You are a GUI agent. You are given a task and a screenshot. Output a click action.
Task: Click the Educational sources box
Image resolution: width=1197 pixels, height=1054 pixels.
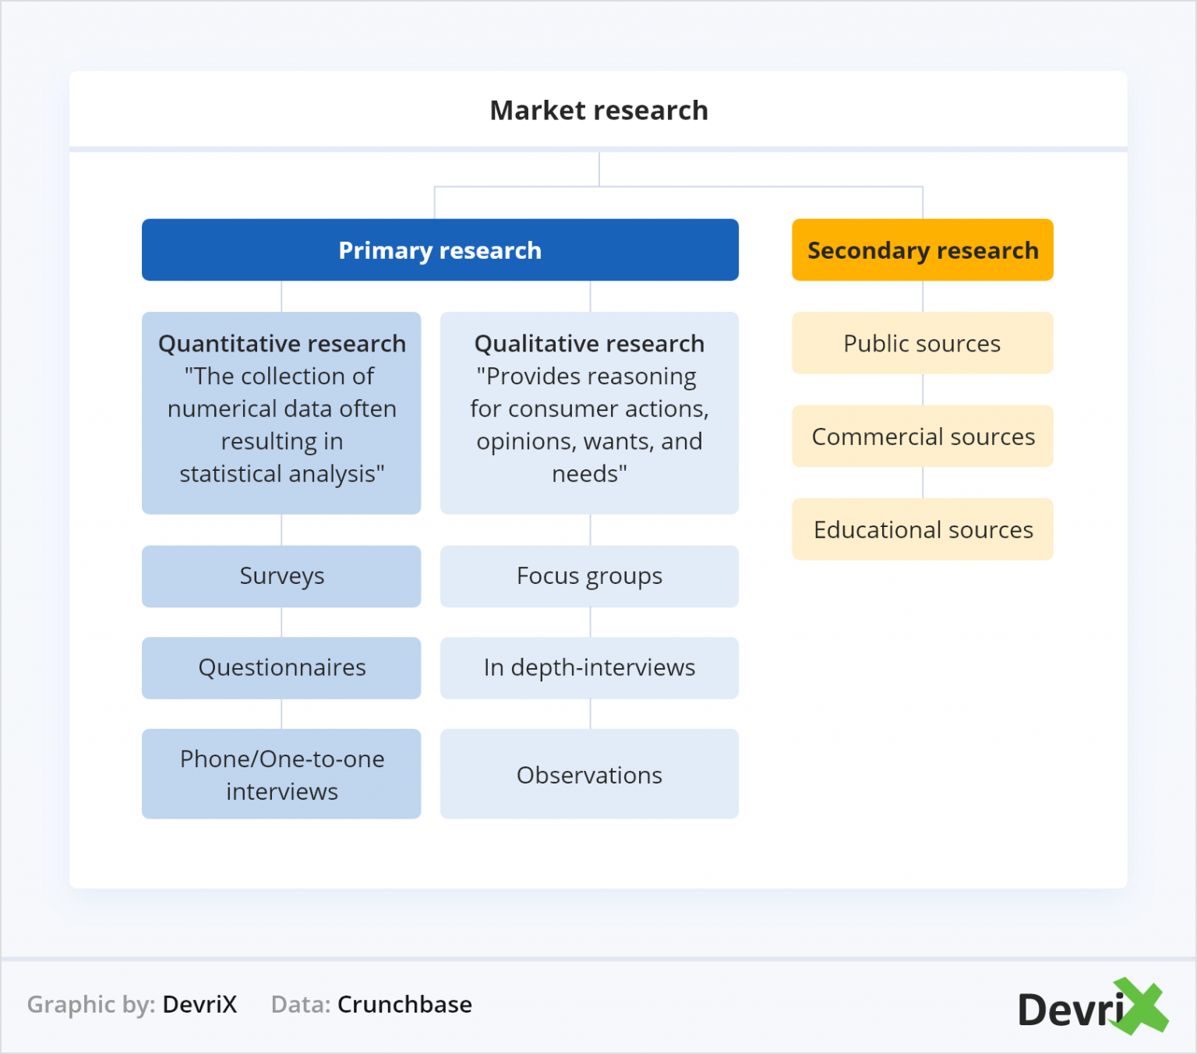click(x=922, y=529)
